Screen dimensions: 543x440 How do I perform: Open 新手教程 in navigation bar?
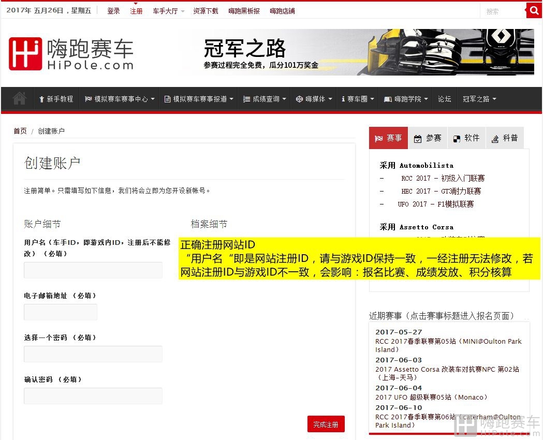[56, 99]
